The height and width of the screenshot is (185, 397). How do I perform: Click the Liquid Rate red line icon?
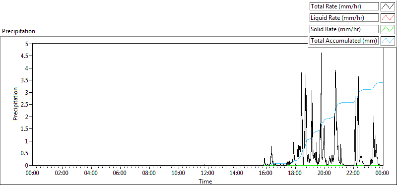pyautogui.click(x=388, y=18)
